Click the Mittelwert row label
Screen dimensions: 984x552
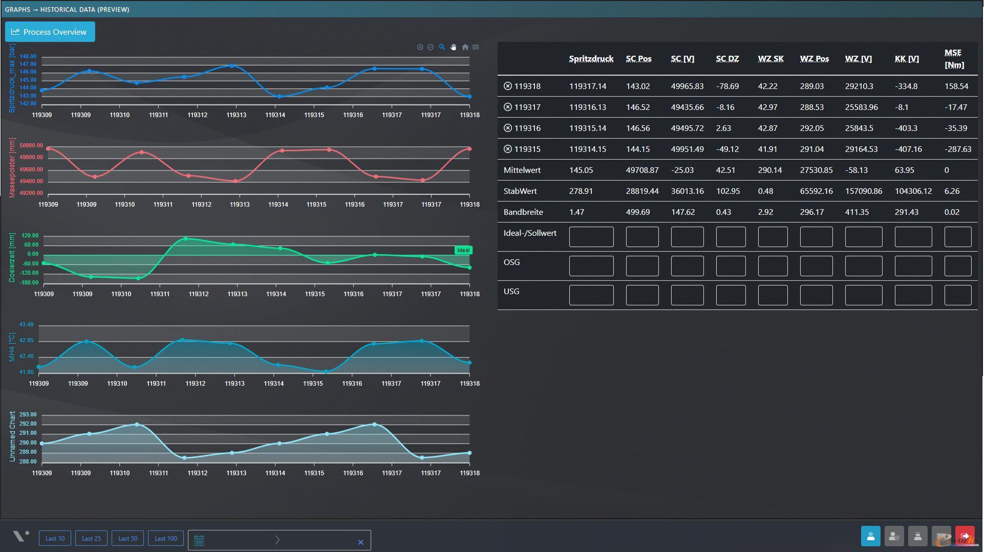tap(522, 170)
